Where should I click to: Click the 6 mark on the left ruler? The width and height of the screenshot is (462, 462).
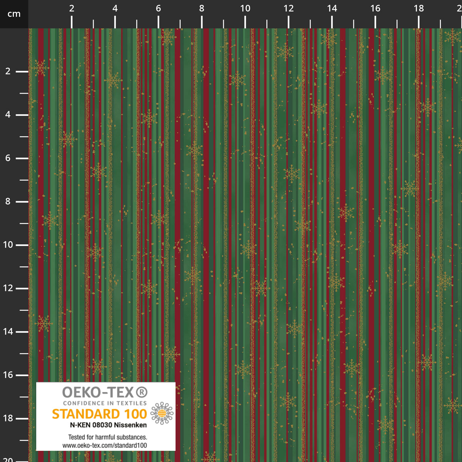pyautogui.click(x=8, y=158)
